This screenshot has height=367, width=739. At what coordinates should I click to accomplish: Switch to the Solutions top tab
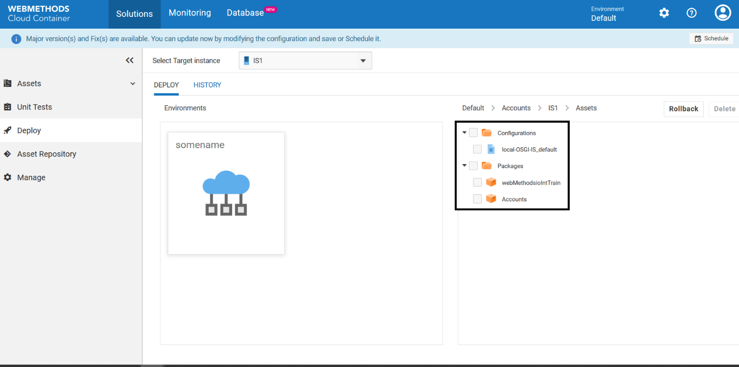click(x=135, y=14)
